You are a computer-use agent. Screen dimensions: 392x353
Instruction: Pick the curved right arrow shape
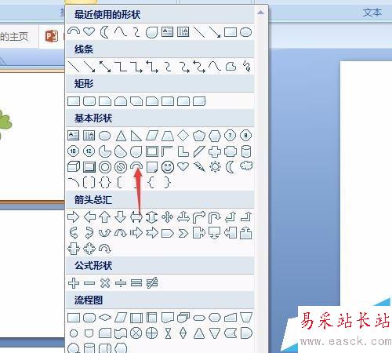(74, 233)
